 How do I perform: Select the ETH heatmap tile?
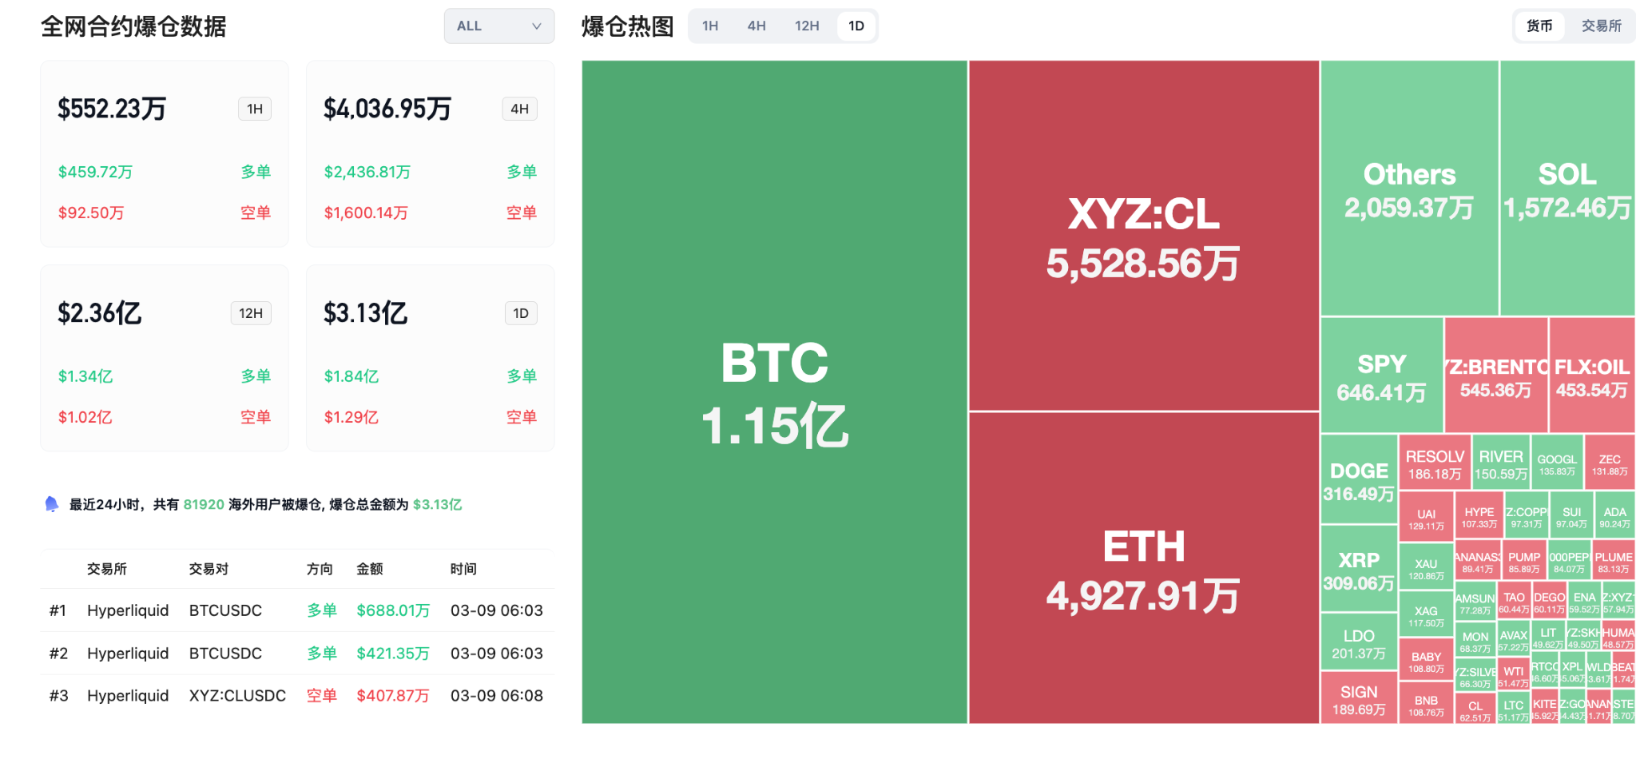point(1143,567)
